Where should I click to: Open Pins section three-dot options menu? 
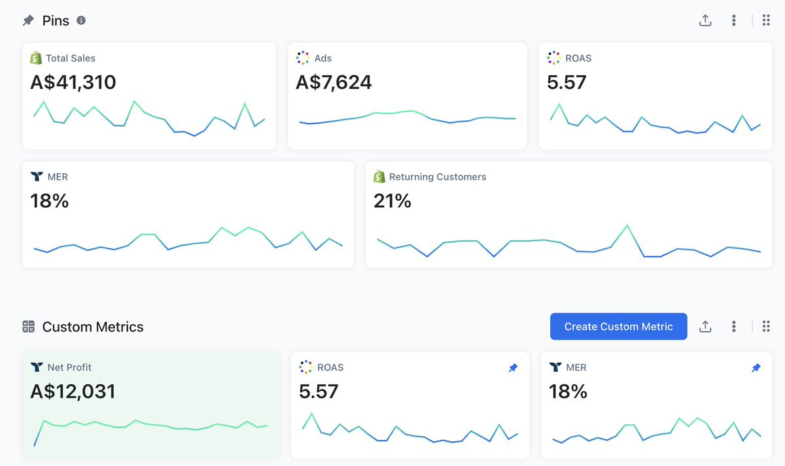coord(734,20)
